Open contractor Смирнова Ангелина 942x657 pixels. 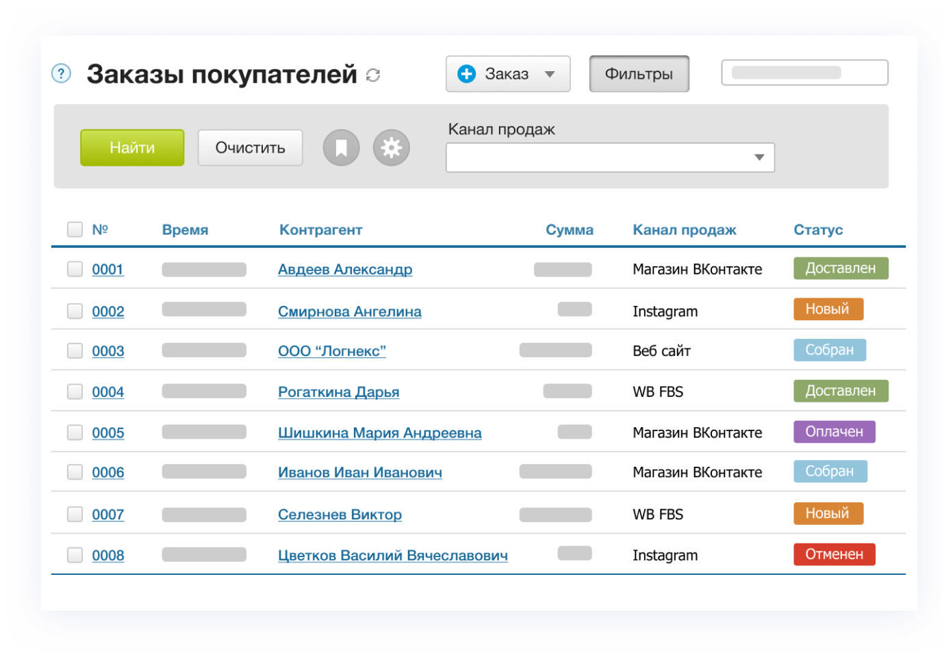tap(350, 312)
